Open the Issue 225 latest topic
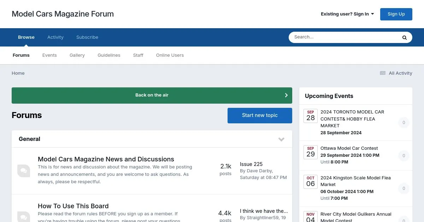The width and height of the screenshot is (424, 222). tap(251, 164)
